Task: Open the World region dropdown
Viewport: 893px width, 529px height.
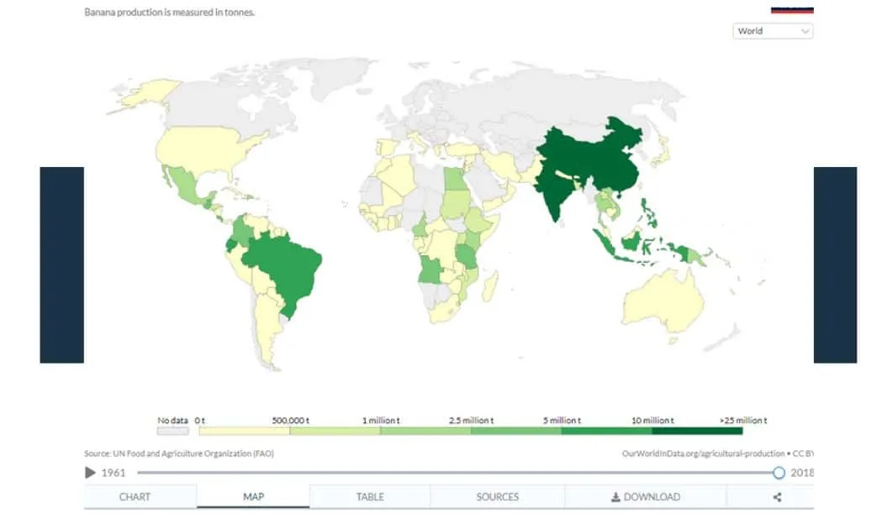Action: pos(772,30)
